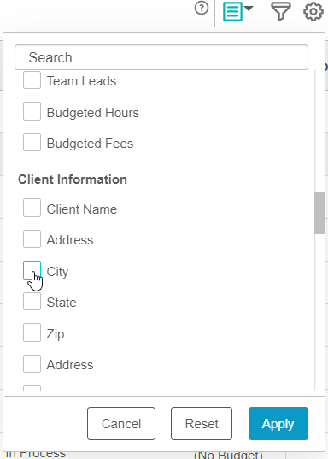Tick the Zip checkbox
Image resolution: width=328 pixels, height=459 pixels.
(x=32, y=332)
